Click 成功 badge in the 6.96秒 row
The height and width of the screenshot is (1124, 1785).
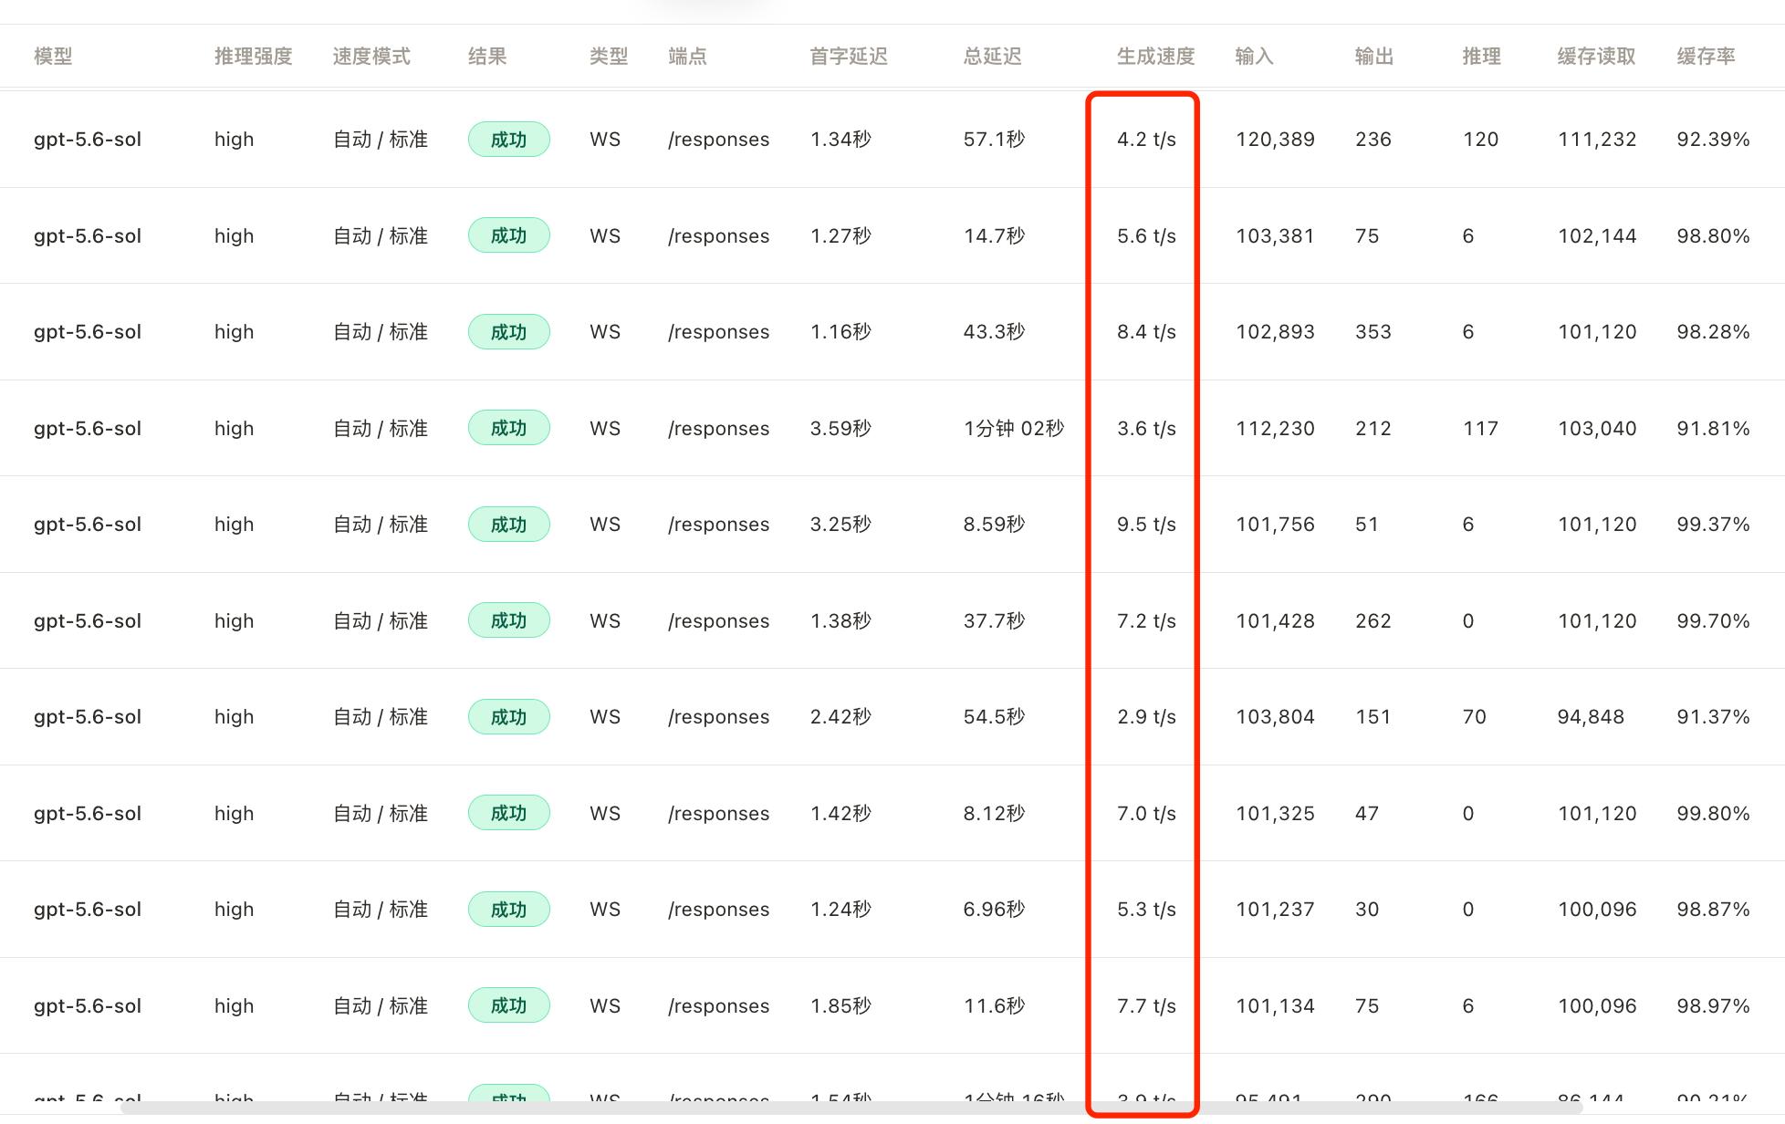click(x=509, y=910)
